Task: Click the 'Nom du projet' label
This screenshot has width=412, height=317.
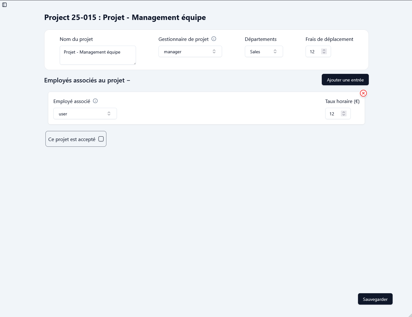Action: [x=76, y=39]
